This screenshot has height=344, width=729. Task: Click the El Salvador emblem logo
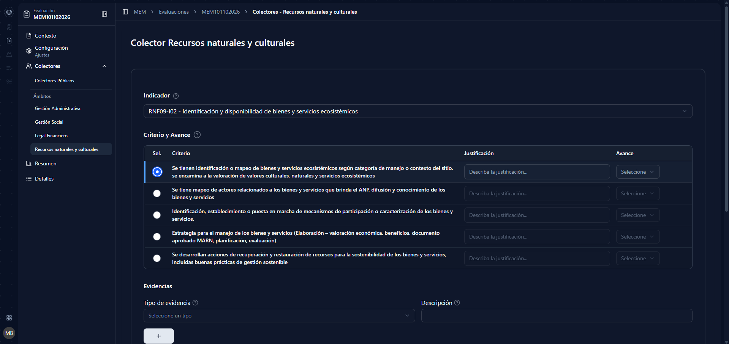coord(9,12)
